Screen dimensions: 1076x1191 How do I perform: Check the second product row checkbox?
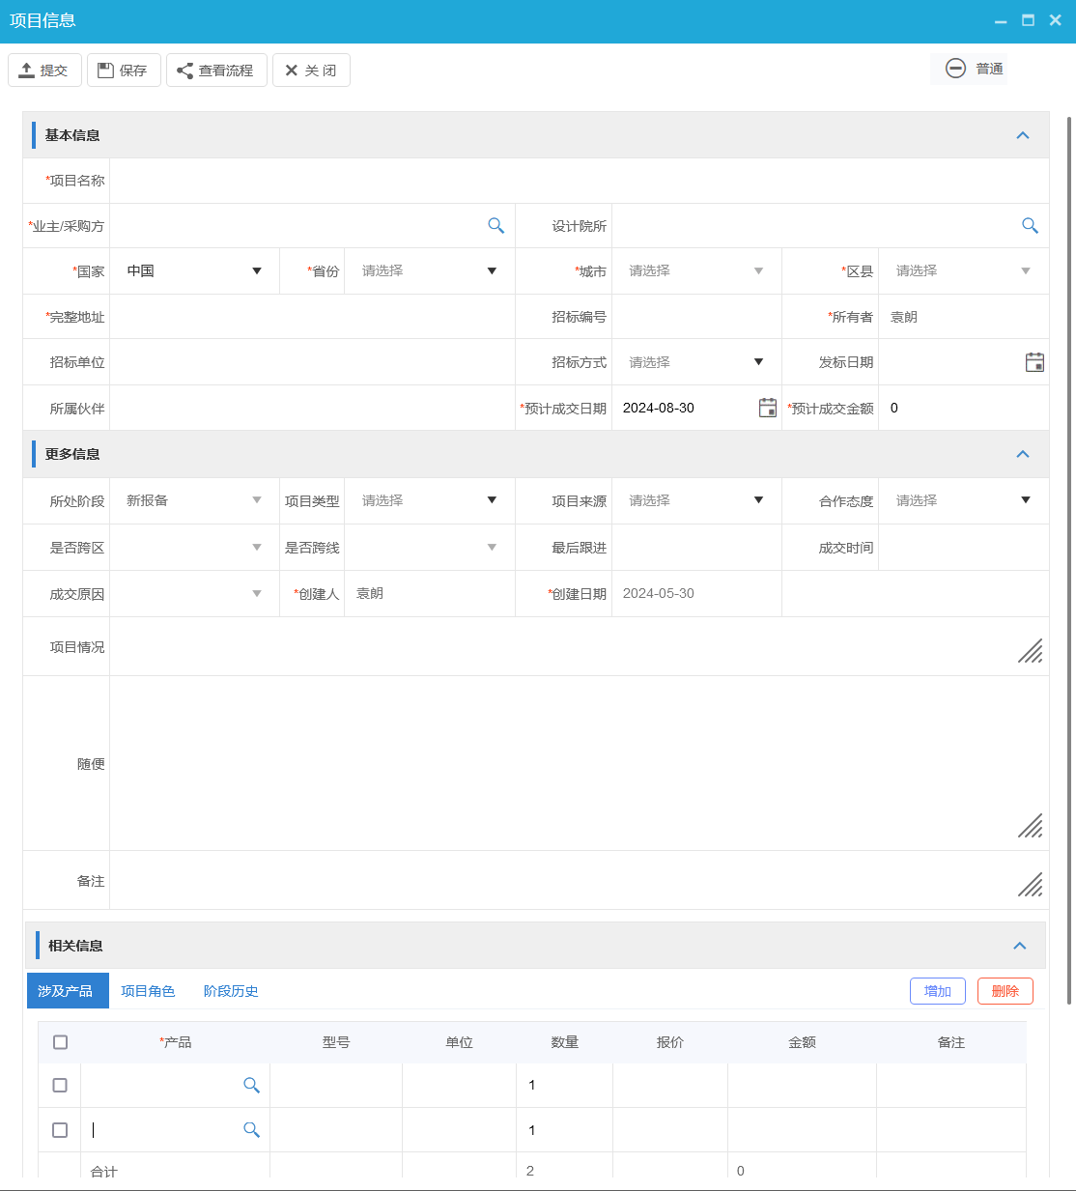point(59,1129)
